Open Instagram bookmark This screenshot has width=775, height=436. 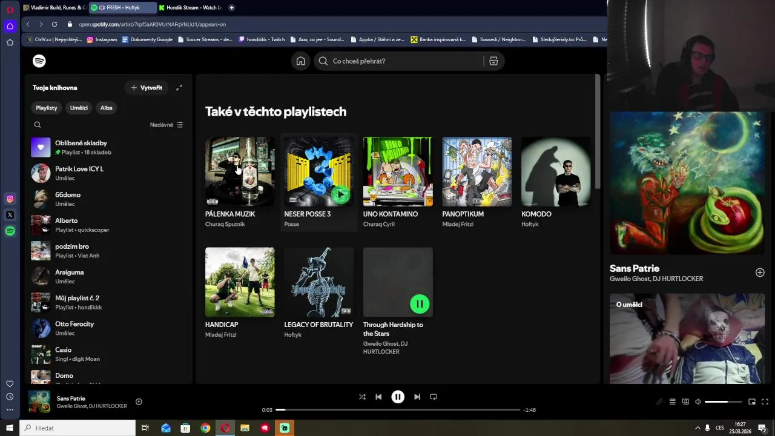tap(102, 39)
